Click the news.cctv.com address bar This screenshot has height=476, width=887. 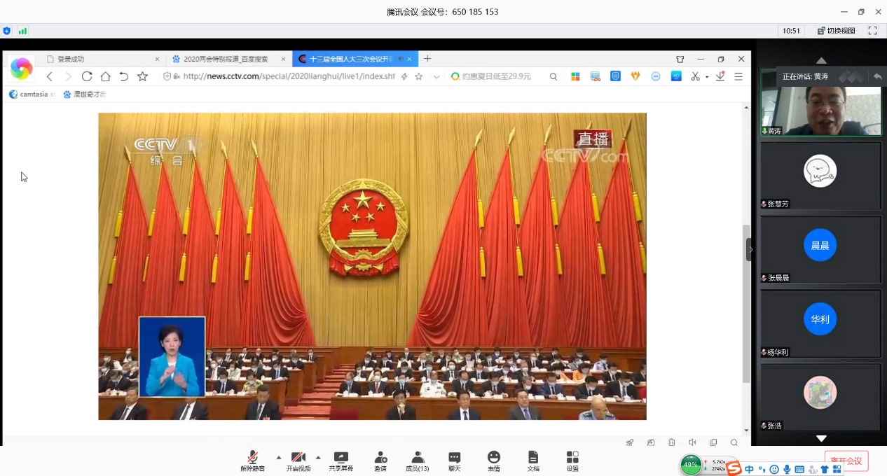pos(288,76)
